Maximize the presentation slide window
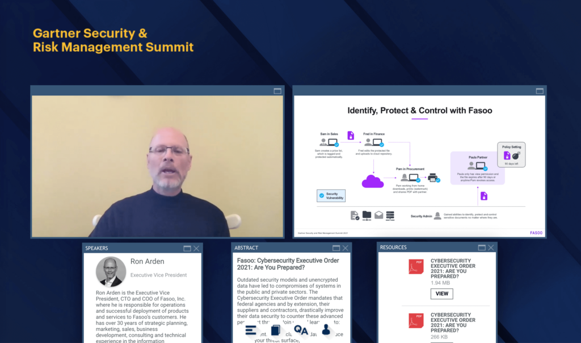Image resolution: width=581 pixels, height=343 pixels. pos(540,91)
